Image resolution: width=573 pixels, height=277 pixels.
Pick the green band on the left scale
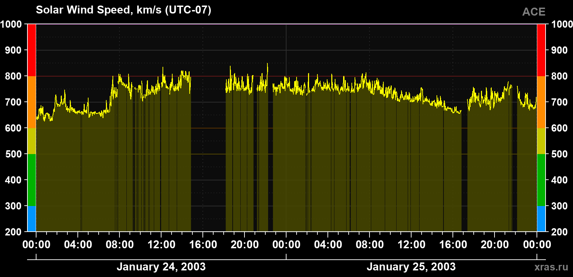(x=32, y=180)
